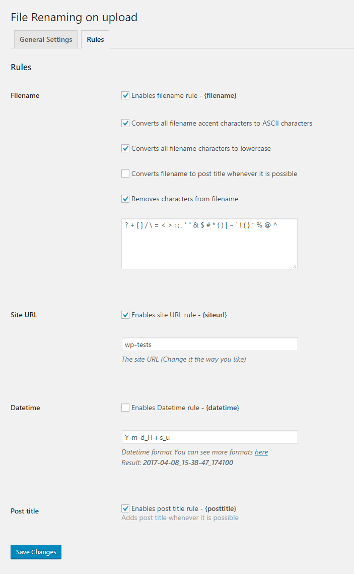Click the 'Removes characters from filename' label

click(185, 199)
